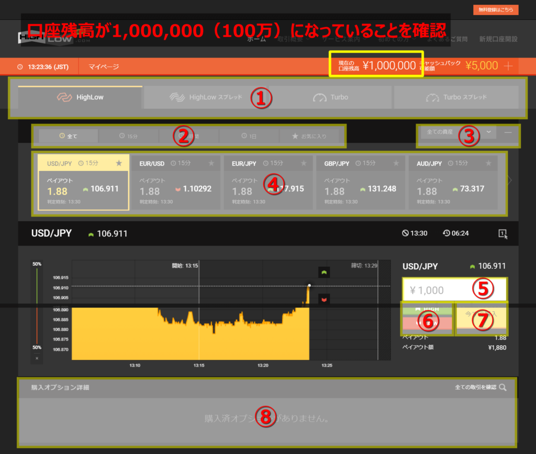Viewport: 536px width, 454px height.
Task: Switch to the HighLow スプレッド tab
Action: click(205, 97)
